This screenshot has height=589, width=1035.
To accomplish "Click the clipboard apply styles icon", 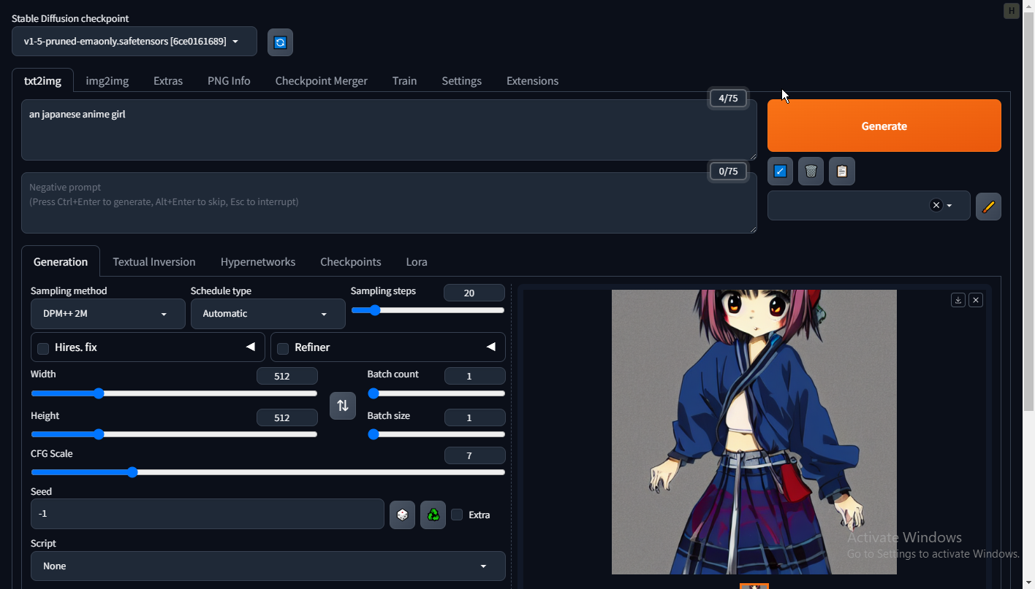I will (x=841, y=172).
